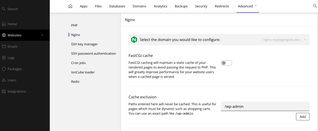Click the Home icon in the sidebar
Viewport: 318px width, 131px height.
coord(4,24)
